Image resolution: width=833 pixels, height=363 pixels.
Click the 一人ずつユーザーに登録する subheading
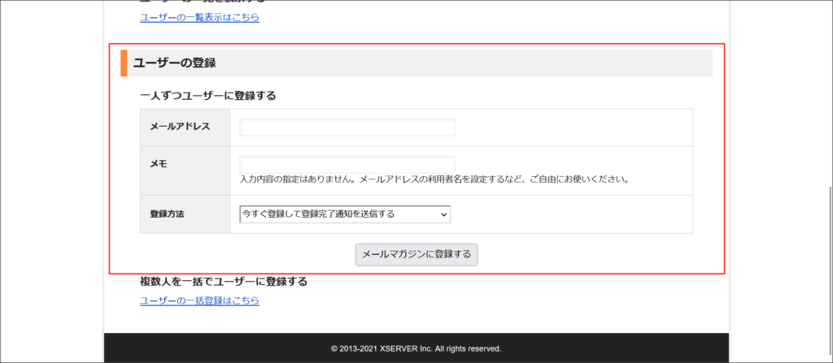tap(208, 96)
